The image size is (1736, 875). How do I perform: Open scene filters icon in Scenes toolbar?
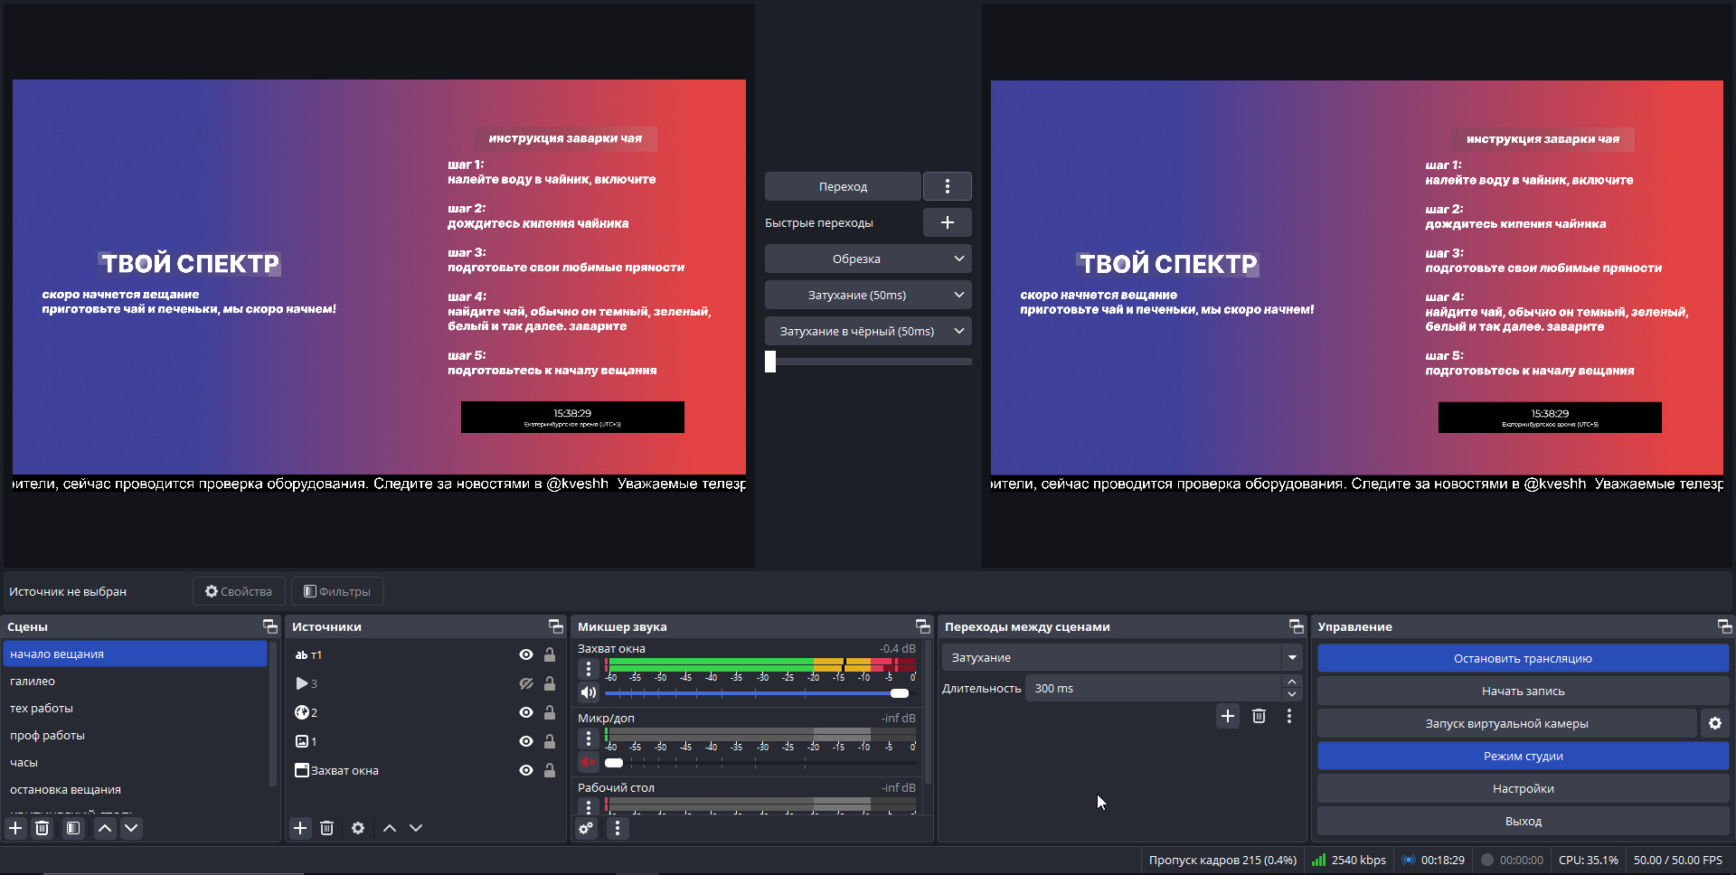click(x=73, y=828)
